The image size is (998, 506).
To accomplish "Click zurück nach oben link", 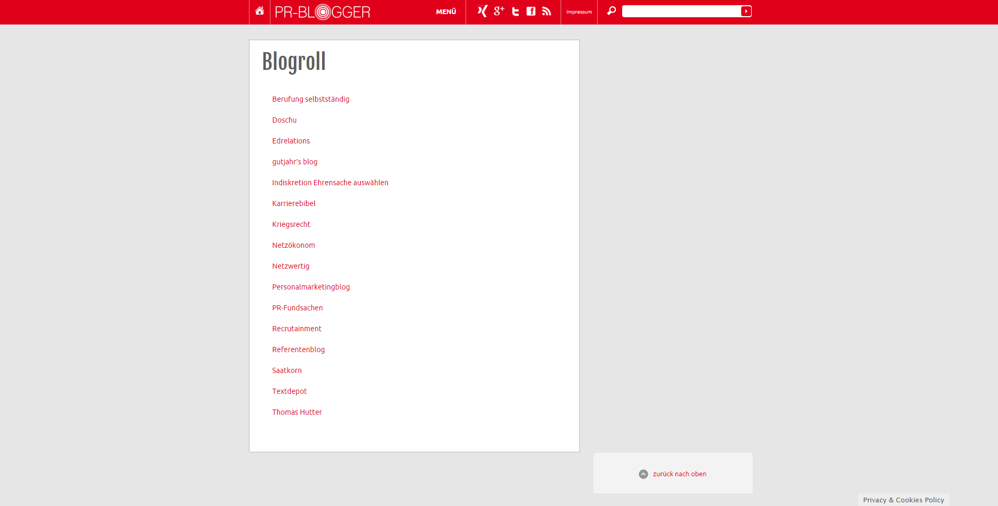I will tap(680, 474).
